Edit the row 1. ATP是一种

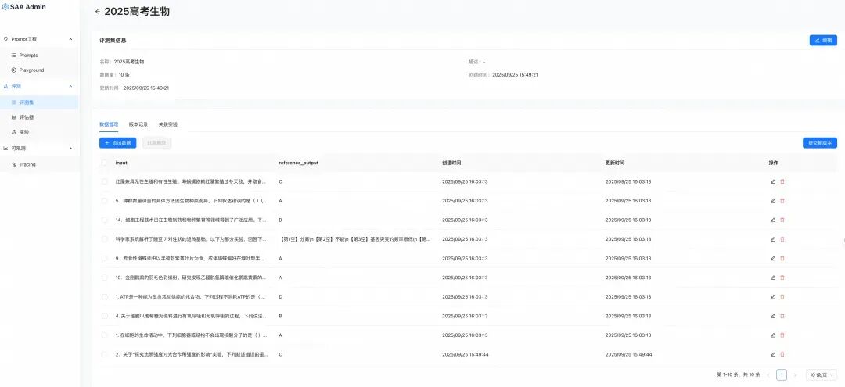point(773,296)
